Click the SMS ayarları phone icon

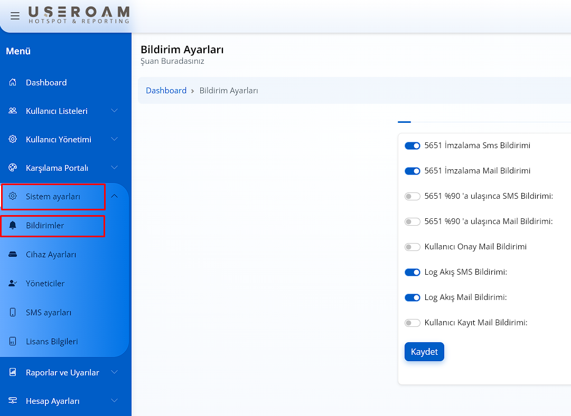[x=13, y=313]
